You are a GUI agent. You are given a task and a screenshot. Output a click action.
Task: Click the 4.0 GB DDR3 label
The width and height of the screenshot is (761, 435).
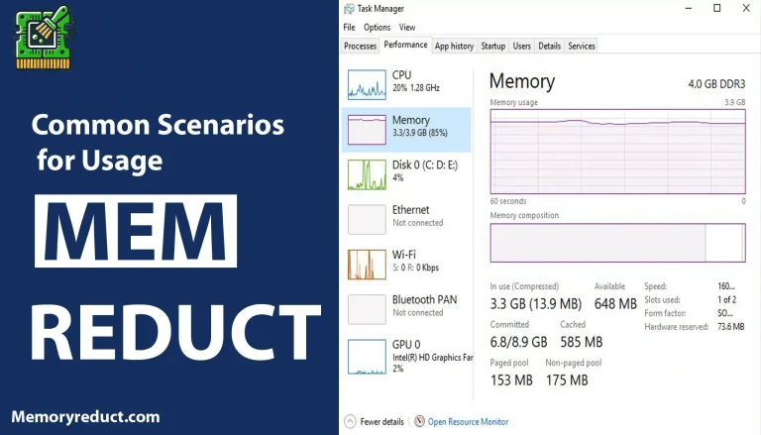tap(716, 84)
